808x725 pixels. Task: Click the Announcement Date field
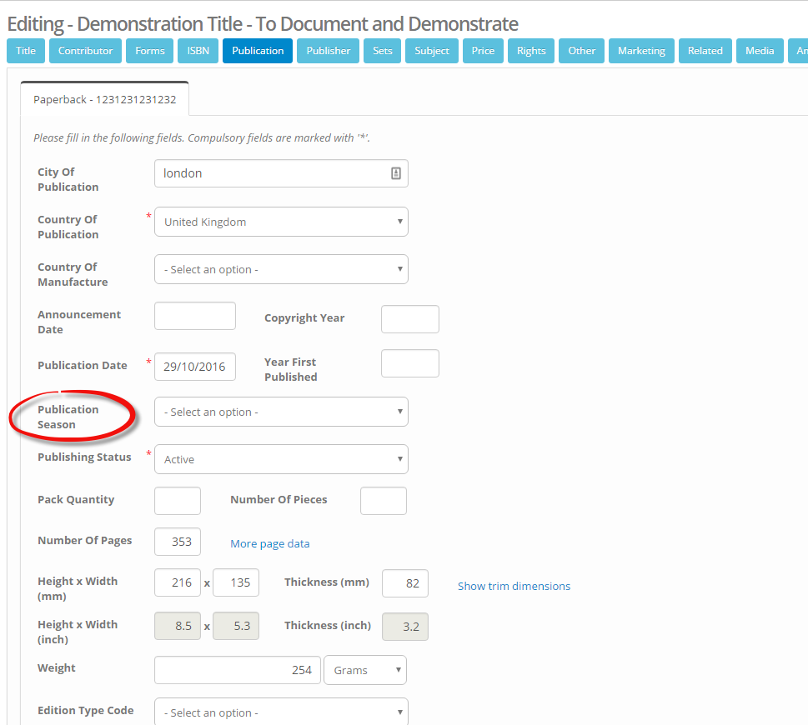tap(195, 316)
